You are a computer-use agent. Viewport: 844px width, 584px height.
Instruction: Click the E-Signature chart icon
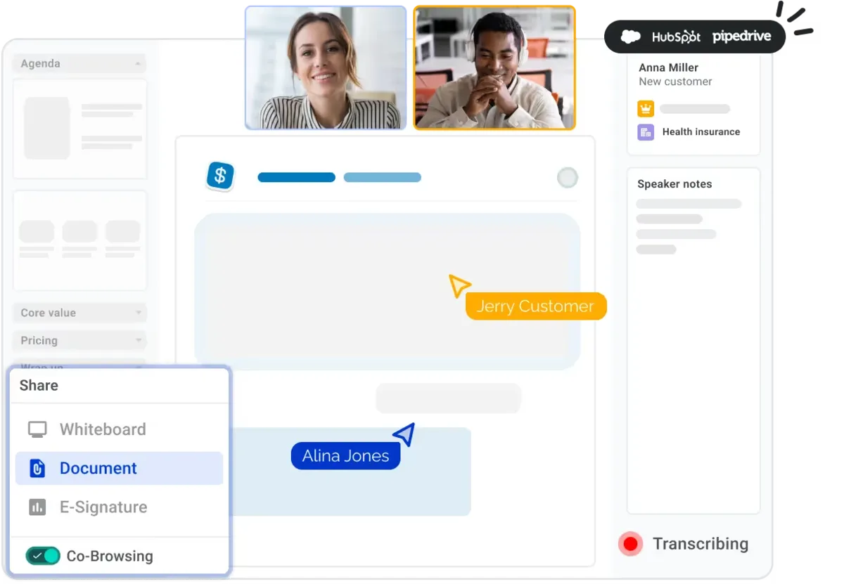pos(37,507)
